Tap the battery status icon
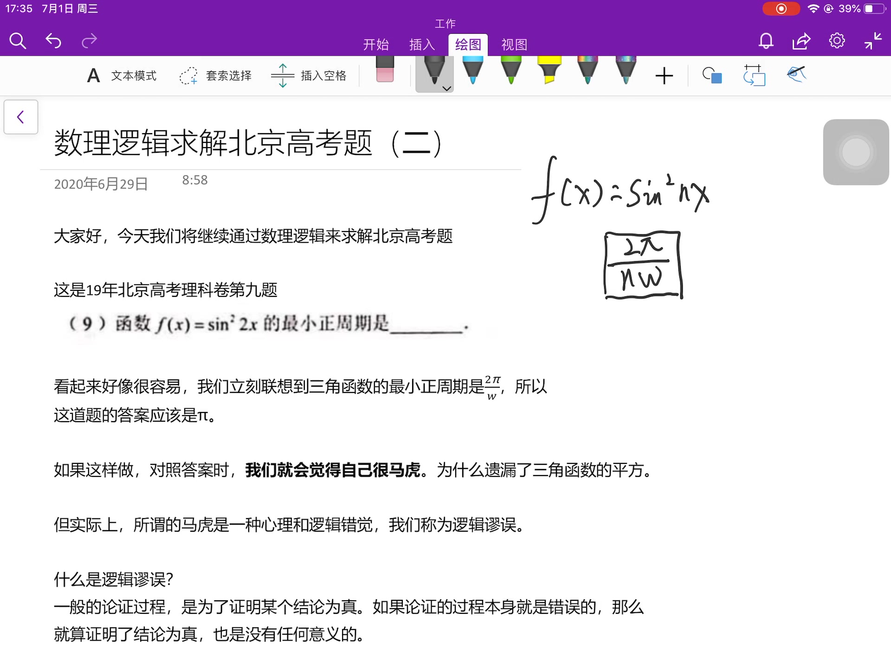The height and width of the screenshot is (668, 891). point(874,9)
